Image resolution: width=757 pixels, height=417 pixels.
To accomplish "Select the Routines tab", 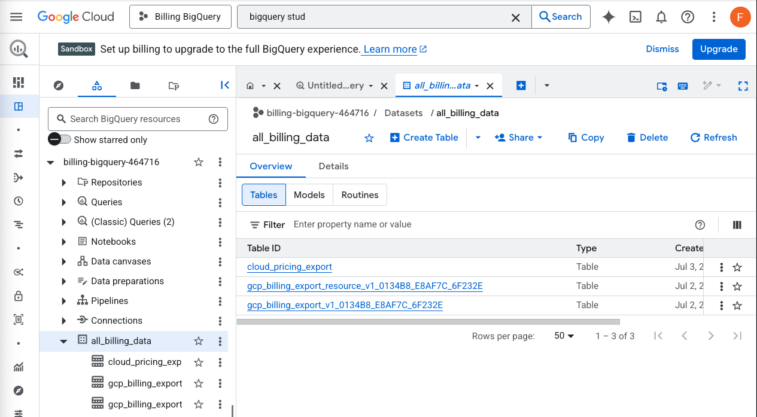I will click(360, 195).
